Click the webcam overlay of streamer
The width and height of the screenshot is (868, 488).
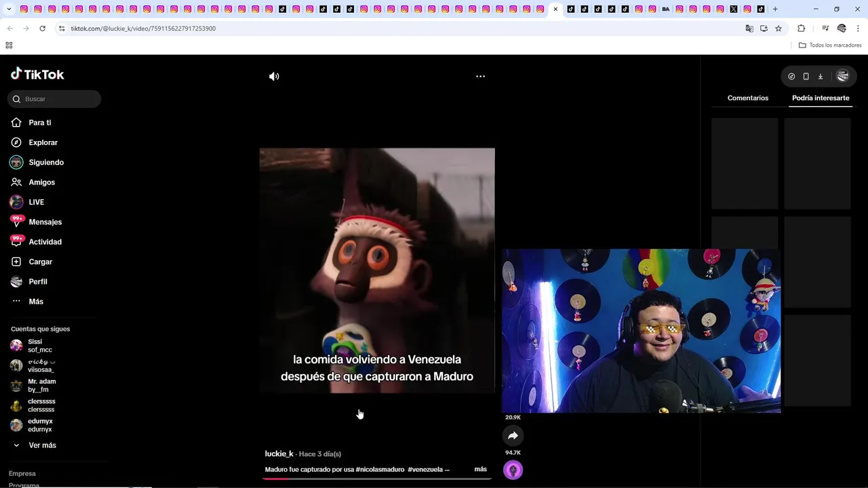(641, 331)
